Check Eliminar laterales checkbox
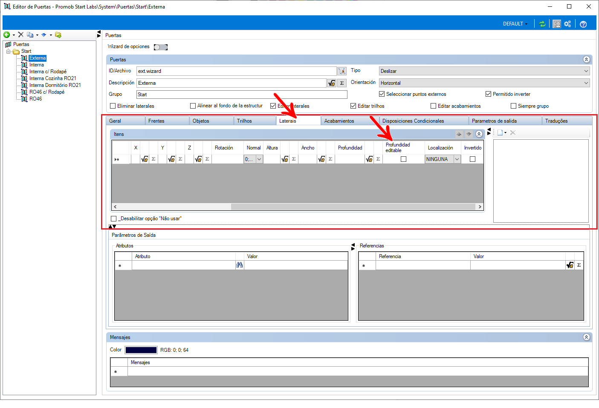599x408 pixels. click(x=113, y=106)
